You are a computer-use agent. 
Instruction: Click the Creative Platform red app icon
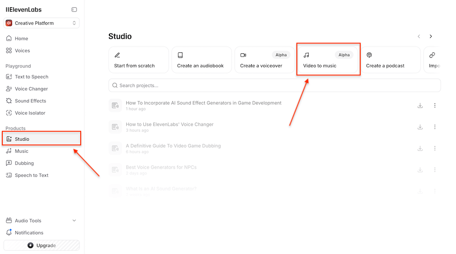[x=9, y=23]
